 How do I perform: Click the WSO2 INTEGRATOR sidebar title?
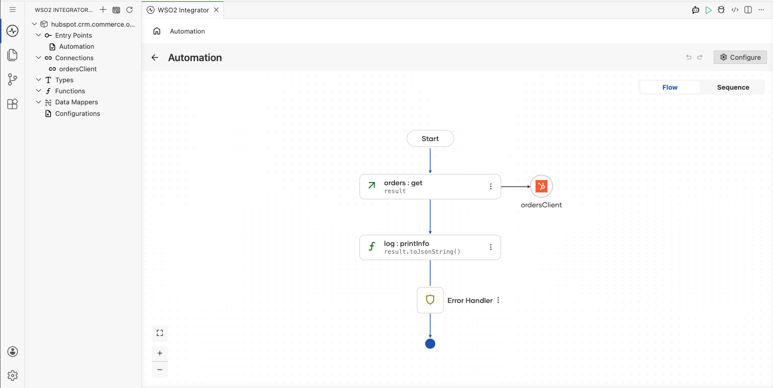tap(64, 10)
